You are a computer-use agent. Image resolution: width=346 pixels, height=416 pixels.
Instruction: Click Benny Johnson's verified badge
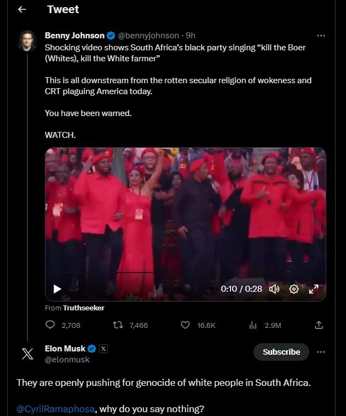tap(111, 36)
